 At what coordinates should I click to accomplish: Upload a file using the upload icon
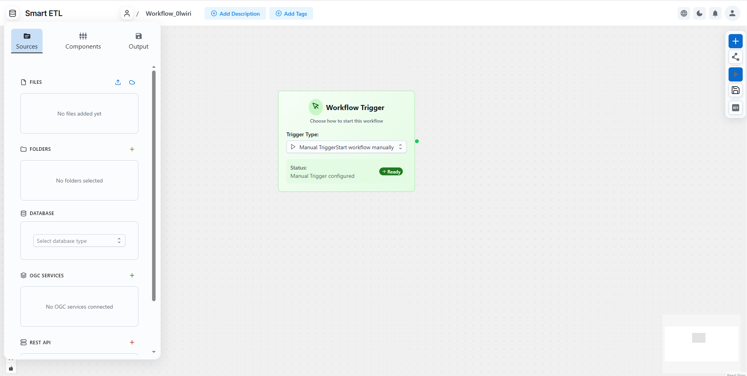(118, 82)
